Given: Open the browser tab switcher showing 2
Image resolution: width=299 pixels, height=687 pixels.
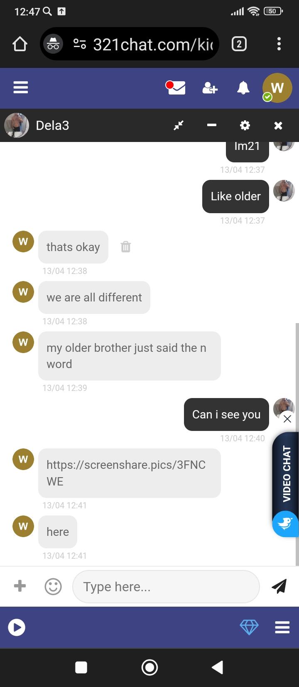Looking at the screenshot, I should coord(239,44).
